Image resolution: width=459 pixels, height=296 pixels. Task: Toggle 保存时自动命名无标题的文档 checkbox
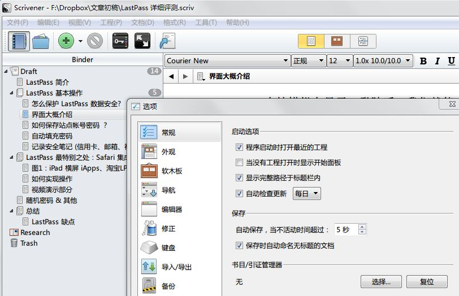tap(239, 245)
